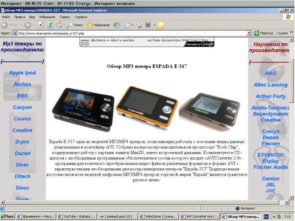295x221 pixels.
Task: Open the Cresyn headphones link
Action: coord(271,131)
